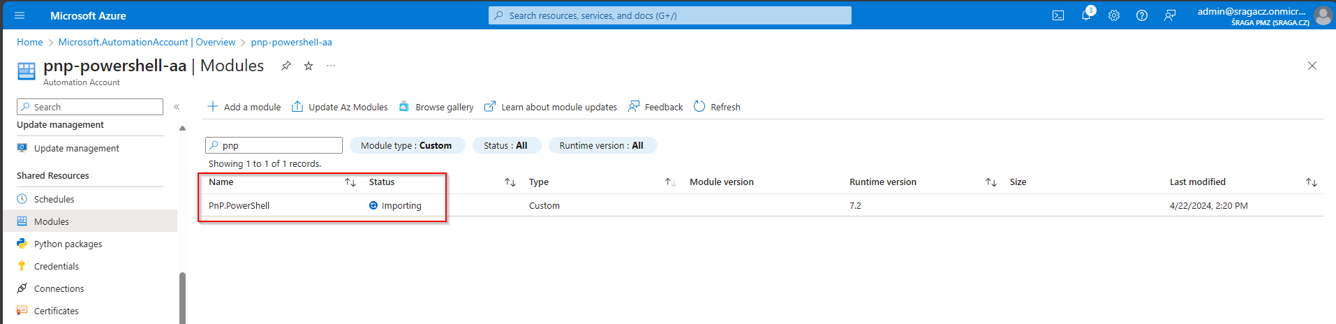Click Feedback in the command bar

point(655,107)
